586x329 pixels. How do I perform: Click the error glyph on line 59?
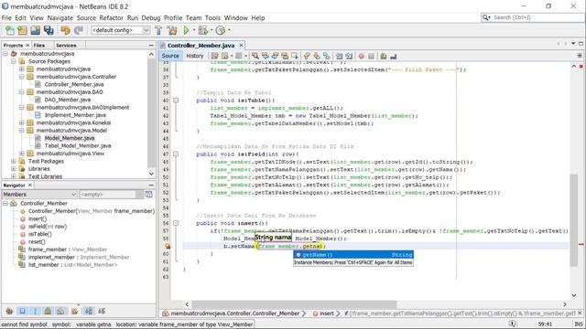pos(168,246)
